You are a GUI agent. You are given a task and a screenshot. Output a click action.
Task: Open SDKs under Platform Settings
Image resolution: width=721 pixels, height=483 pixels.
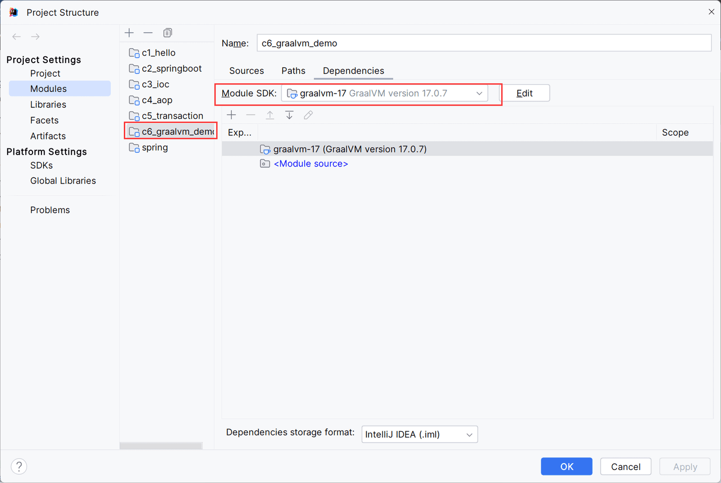coord(41,166)
